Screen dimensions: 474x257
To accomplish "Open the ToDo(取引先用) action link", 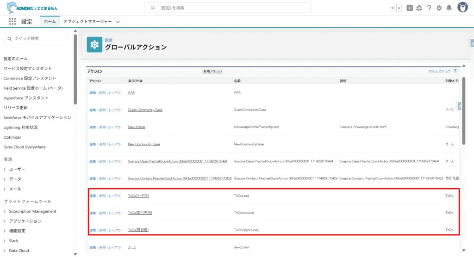I will coord(140,213).
